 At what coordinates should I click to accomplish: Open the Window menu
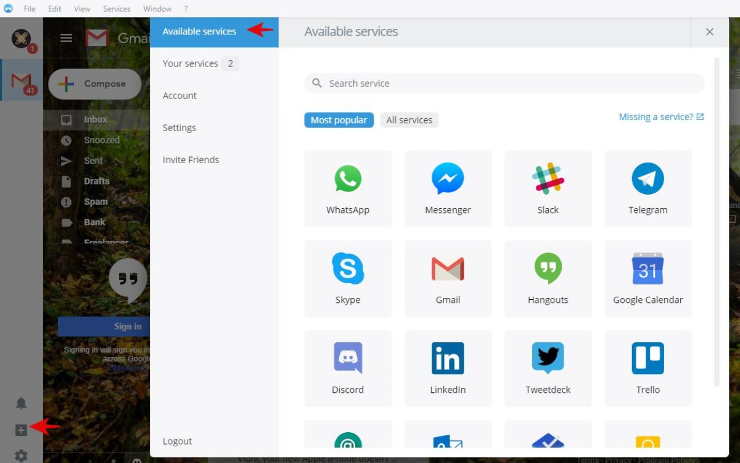(157, 9)
